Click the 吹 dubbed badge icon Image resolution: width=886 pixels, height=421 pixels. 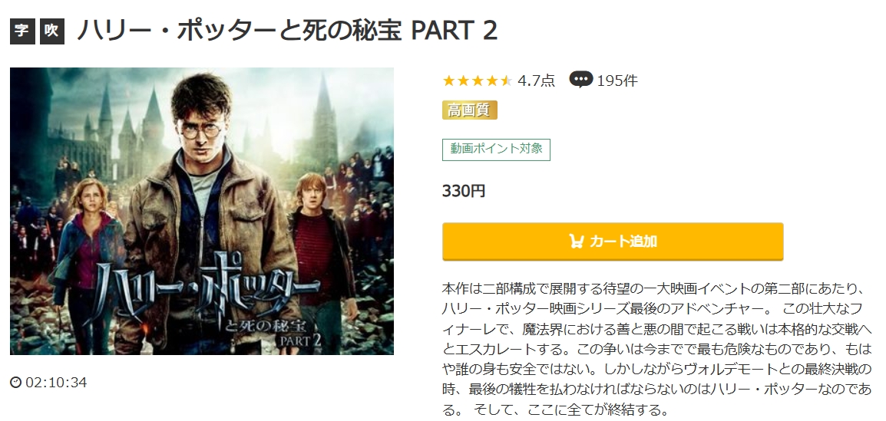coord(51,32)
